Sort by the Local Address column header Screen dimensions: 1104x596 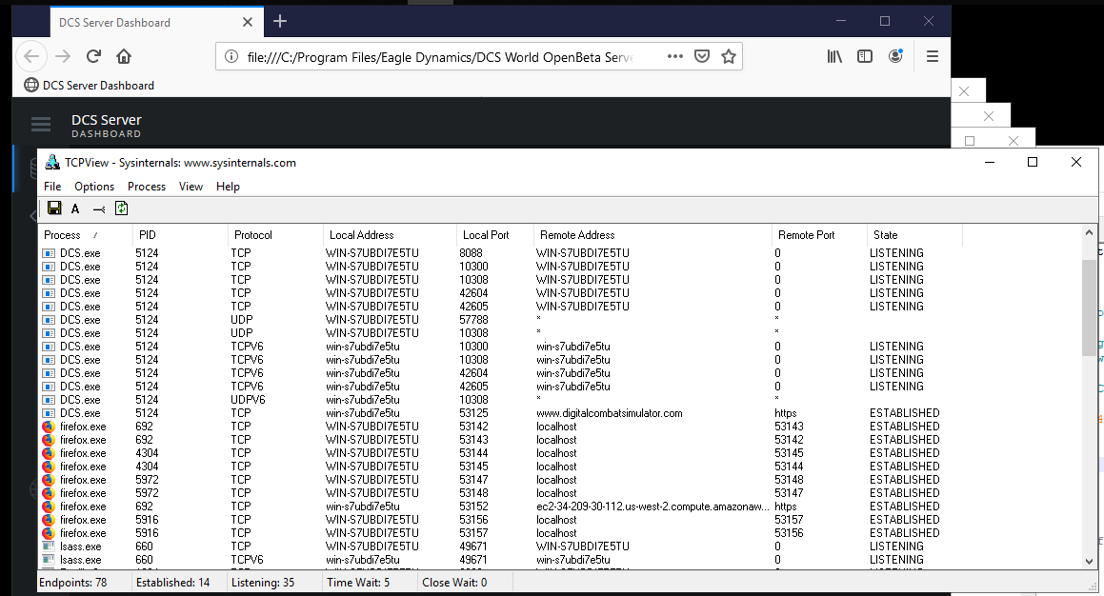(x=390, y=235)
